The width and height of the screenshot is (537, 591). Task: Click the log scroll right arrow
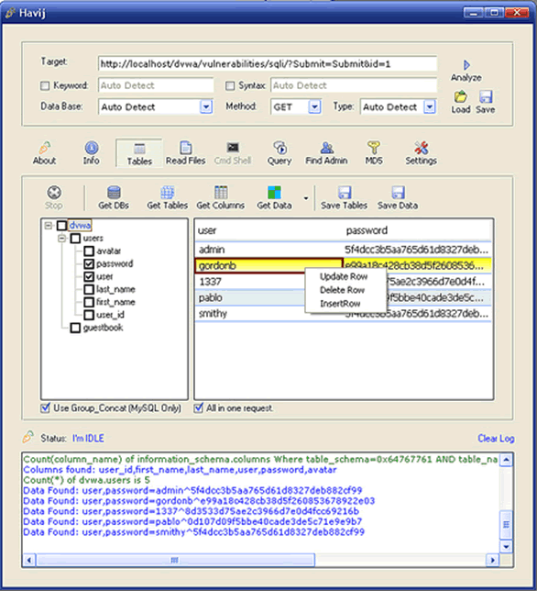coord(493,560)
